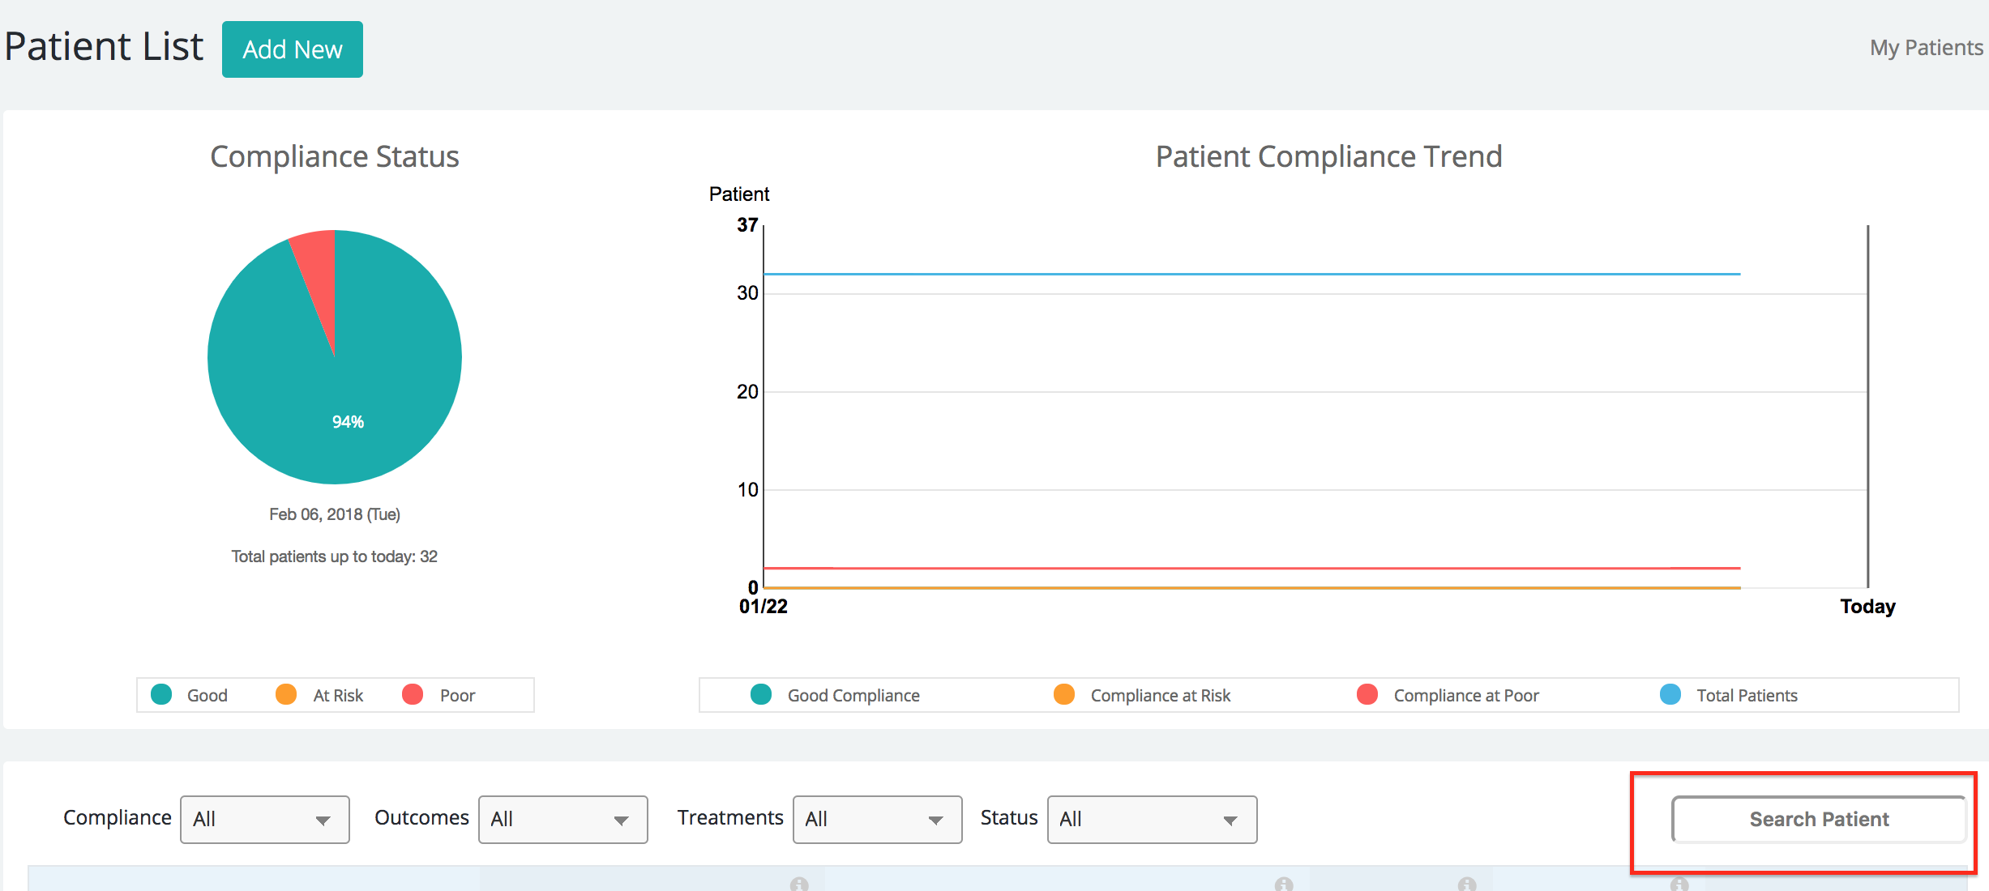
Task: Click blue Total Patients legend dot
Action: coord(1670,695)
